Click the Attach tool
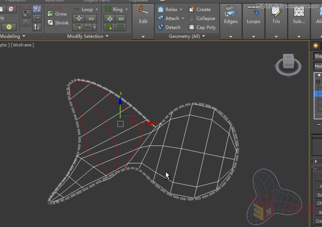 coord(169,18)
